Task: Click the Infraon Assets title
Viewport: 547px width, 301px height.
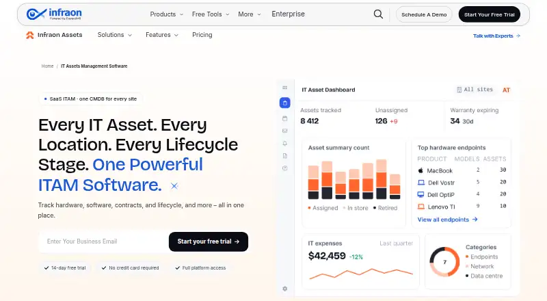Action: tap(60, 35)
